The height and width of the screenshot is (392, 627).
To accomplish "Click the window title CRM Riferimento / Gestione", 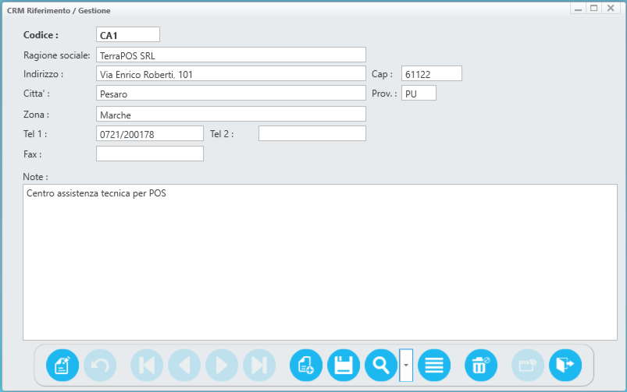I will click(x=59, y=11).
